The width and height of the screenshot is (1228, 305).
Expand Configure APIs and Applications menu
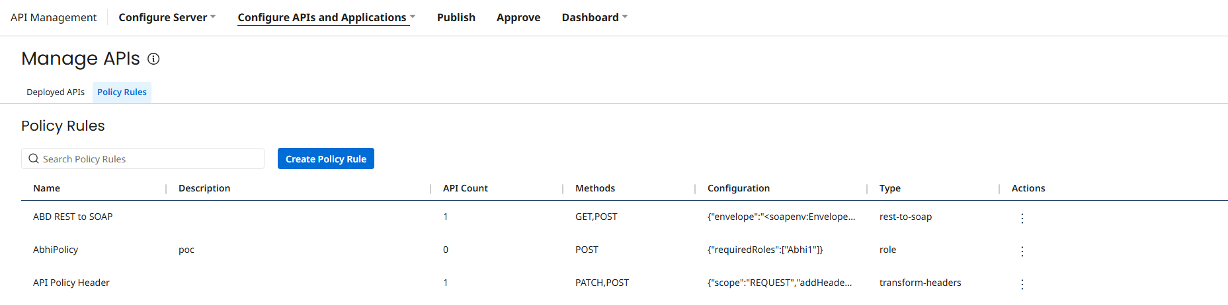326,17
